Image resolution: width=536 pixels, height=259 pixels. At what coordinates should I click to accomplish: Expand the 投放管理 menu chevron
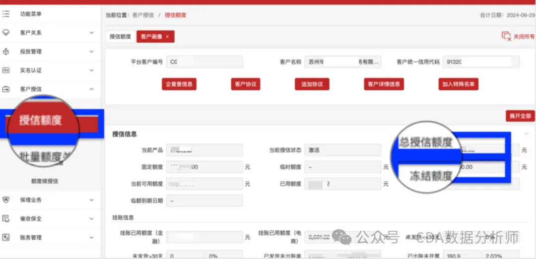pyautogui.click(x=91, y=52)
